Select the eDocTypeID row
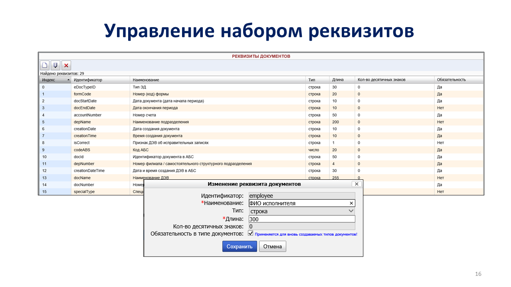The height and width of the screenshot is (287, 511). click(85, 87)
